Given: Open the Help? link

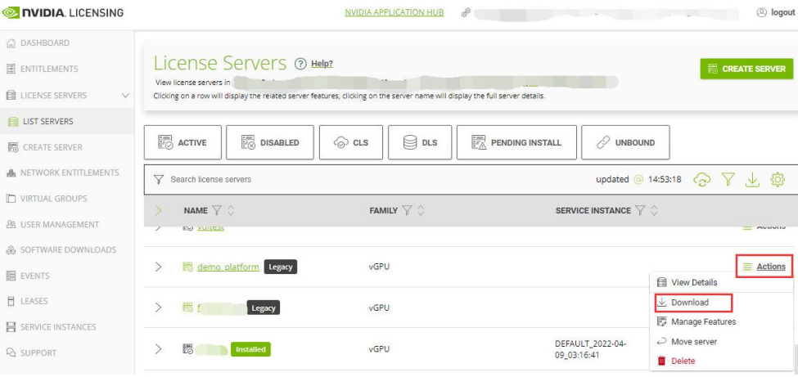Looking at the screenshot, I should tap(322, 64).
